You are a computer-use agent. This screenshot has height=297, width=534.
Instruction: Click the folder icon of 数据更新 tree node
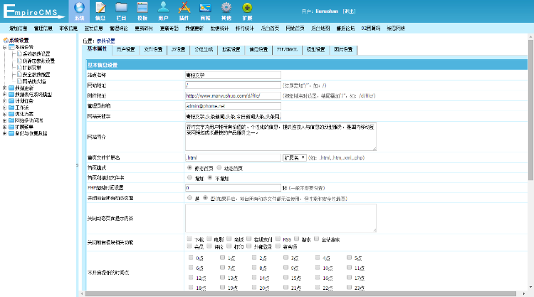[x=11, y=88]
